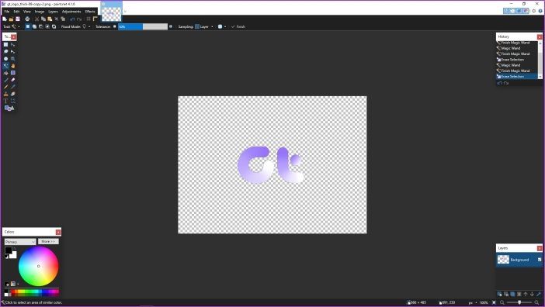Set selection mode to Intersect

47,26
